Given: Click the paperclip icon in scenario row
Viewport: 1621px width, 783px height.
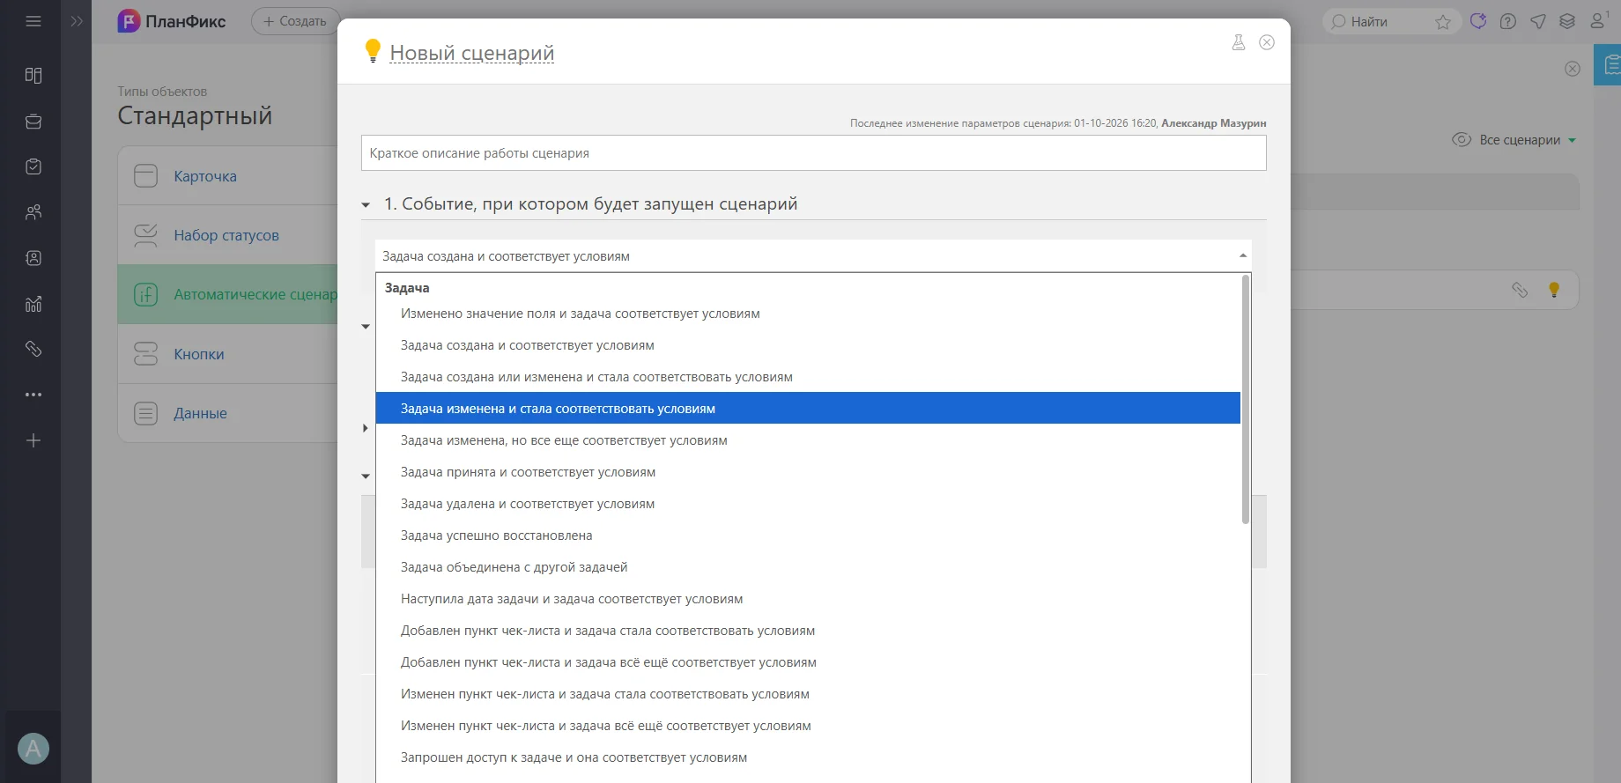Looking at the screenshot, I should pyautogui.click(x=1520, y=290).
